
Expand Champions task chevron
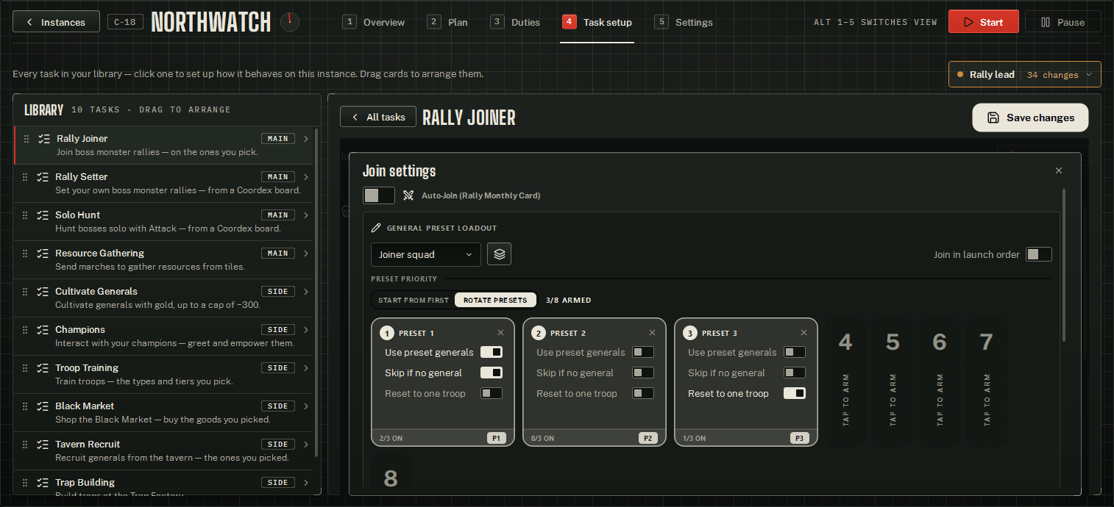click(x=307, y=330)
